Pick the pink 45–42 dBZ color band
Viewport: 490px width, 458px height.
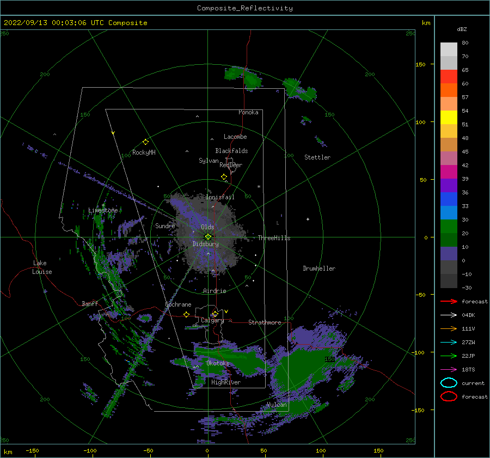pyautogui.click(x=449, y=158)
